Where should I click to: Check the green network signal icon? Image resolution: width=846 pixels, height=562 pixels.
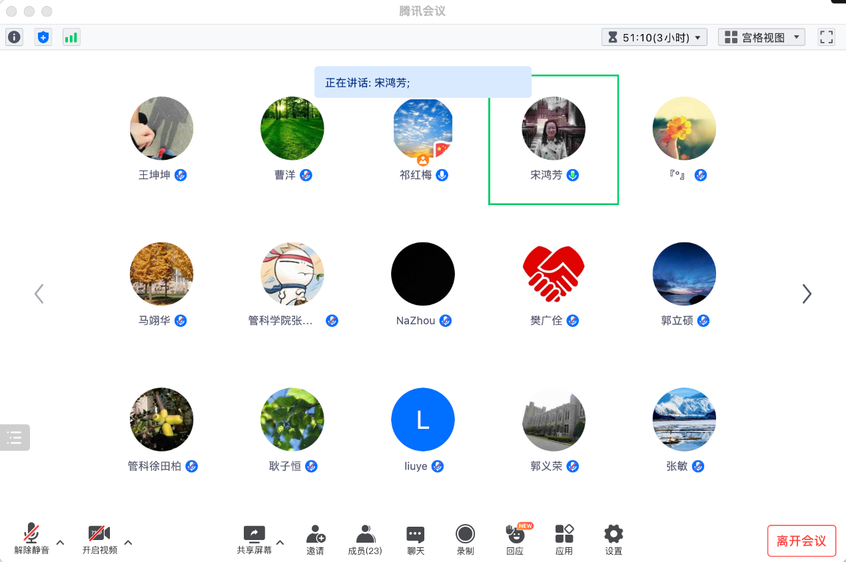[71, 37]
